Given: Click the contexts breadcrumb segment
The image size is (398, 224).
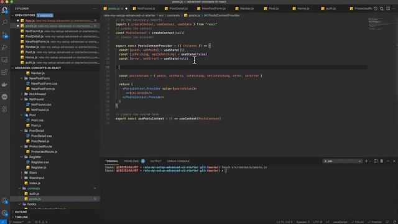Looking at the screenshot, I should (x=174, y=15).
